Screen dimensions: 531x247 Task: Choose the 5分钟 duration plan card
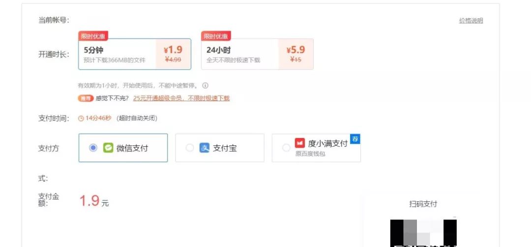135,54
